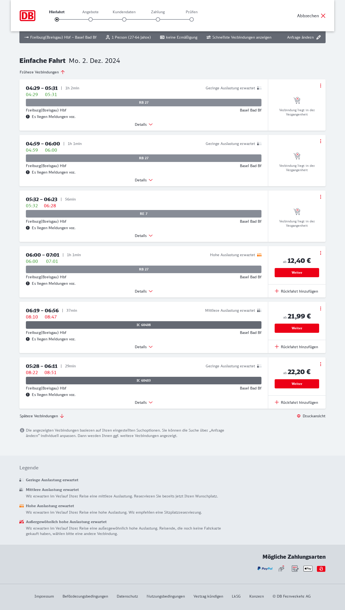Open three-dot menu for 06:00 RB 27 connection
Viewport: 345px width, 610px height.
click(320, 253)
